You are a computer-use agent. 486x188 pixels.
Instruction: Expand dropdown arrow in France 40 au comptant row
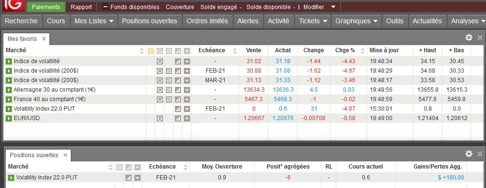coord(187,99)
